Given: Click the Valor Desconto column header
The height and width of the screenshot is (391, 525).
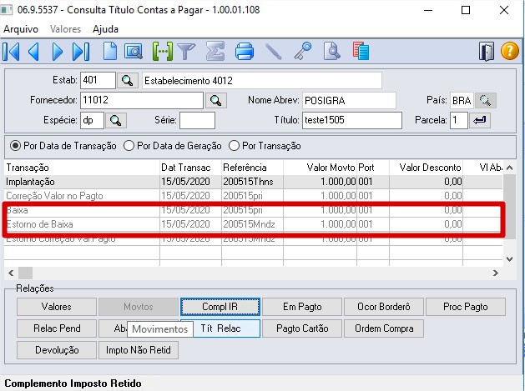Looking at the screenshot, I should [x=427, y=168].
